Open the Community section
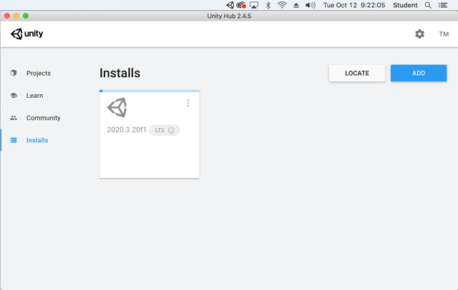The image size is (458, 290). tap(43, 118)
